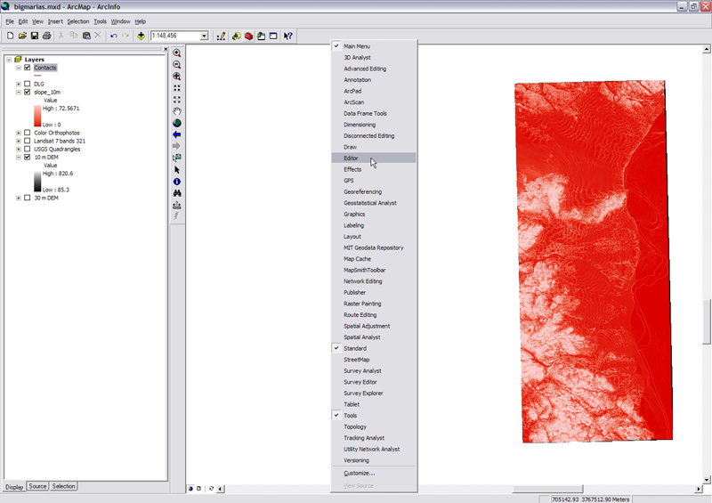The height and width of the screenshot is (503, 712).
Task: Click the Save icon
Action: [x=35, y=36]
